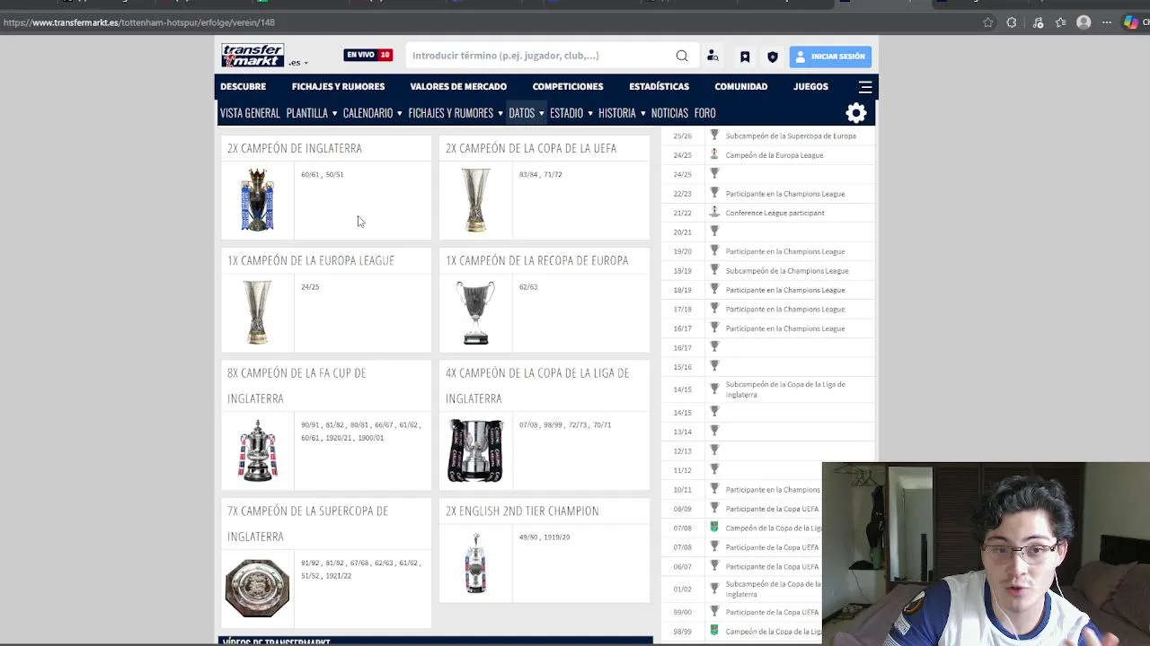Click the browser favorites star icon
The image size is (1150, 646).
[988, 22]
